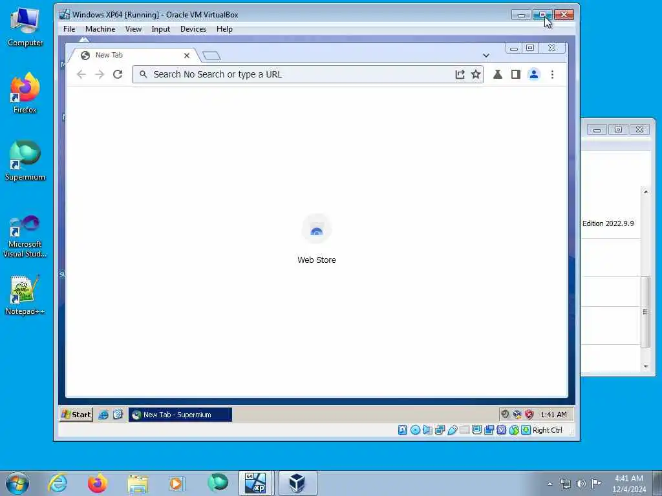Switch to VirtualBox Manager taskbar button
This screenshot has height=496, width=662.
pos(297,483)
